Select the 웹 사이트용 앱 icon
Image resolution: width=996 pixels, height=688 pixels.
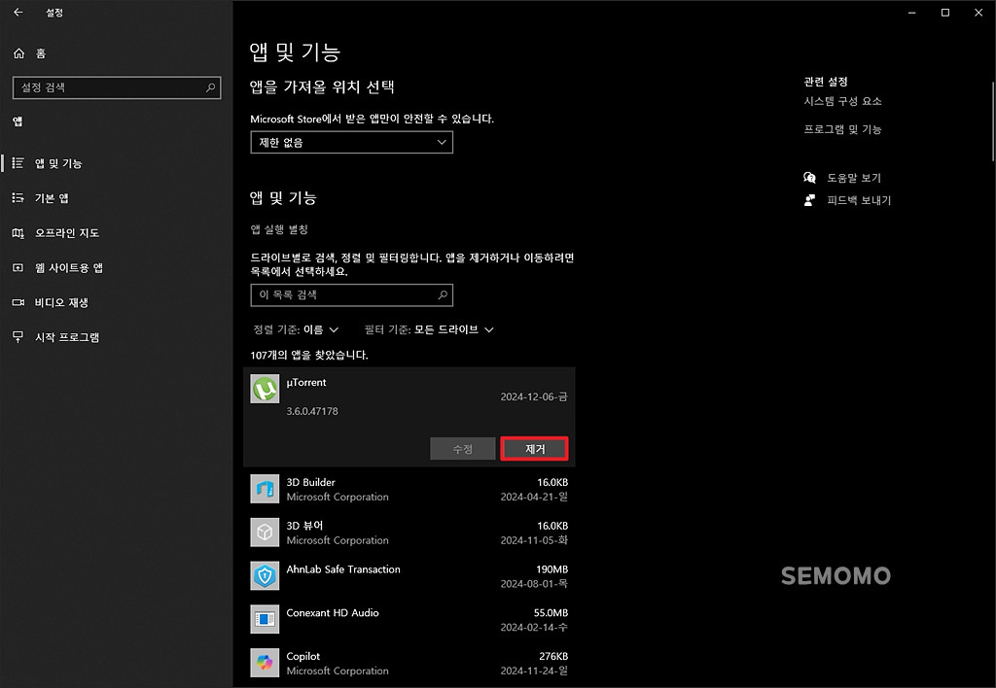point(18,268)
